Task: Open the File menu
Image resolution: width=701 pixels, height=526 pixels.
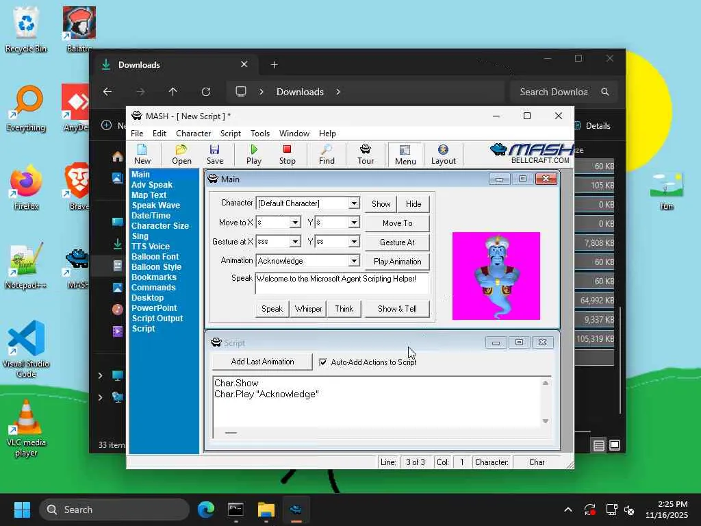Action: pos(137,134)
